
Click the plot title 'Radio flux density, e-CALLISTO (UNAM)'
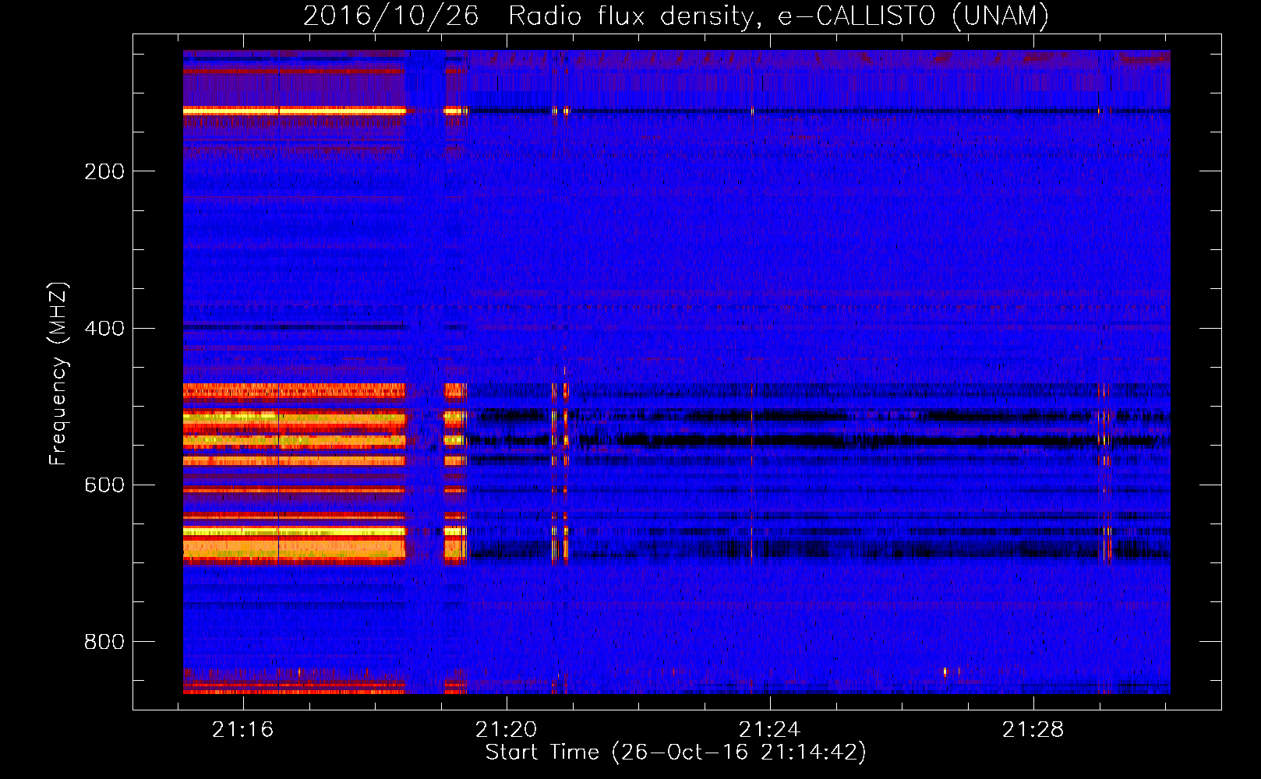(x=779, y=16)
